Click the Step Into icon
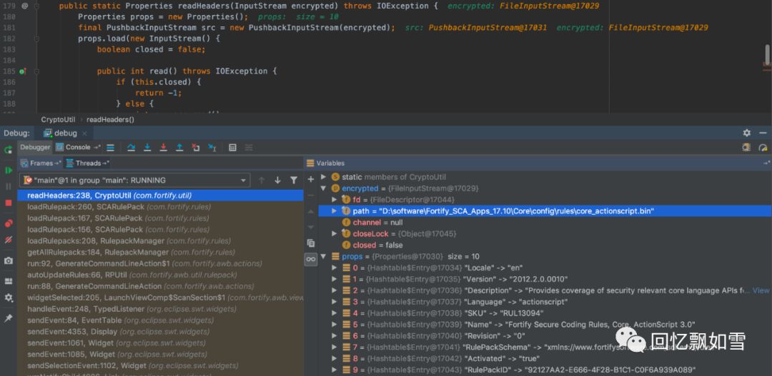 click(147, 148)
